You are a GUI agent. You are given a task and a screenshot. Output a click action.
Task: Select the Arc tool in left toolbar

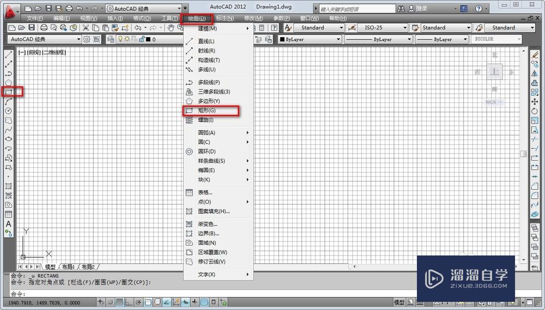(8, 101)
